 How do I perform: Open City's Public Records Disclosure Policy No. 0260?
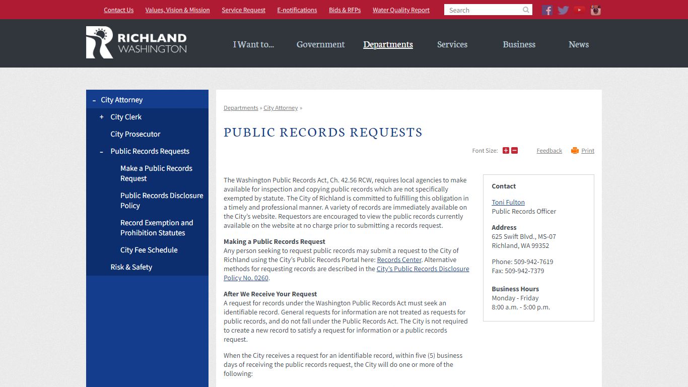pyautogui.click(x=347, y=274)
